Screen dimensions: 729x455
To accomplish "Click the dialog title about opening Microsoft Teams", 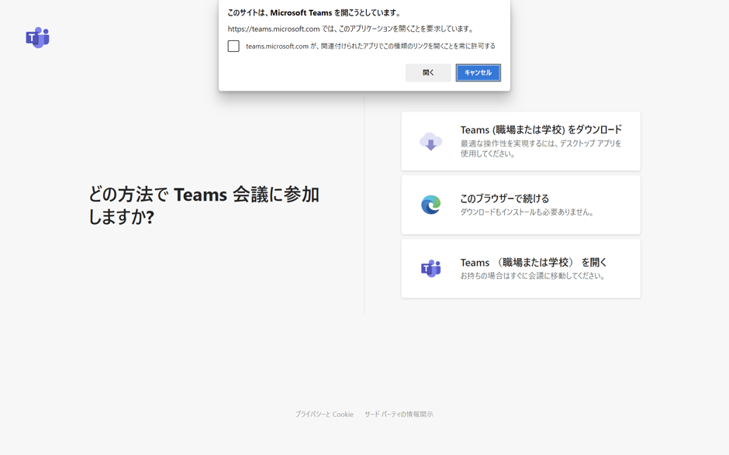I will pyautogui.click(x=314, y=13).
